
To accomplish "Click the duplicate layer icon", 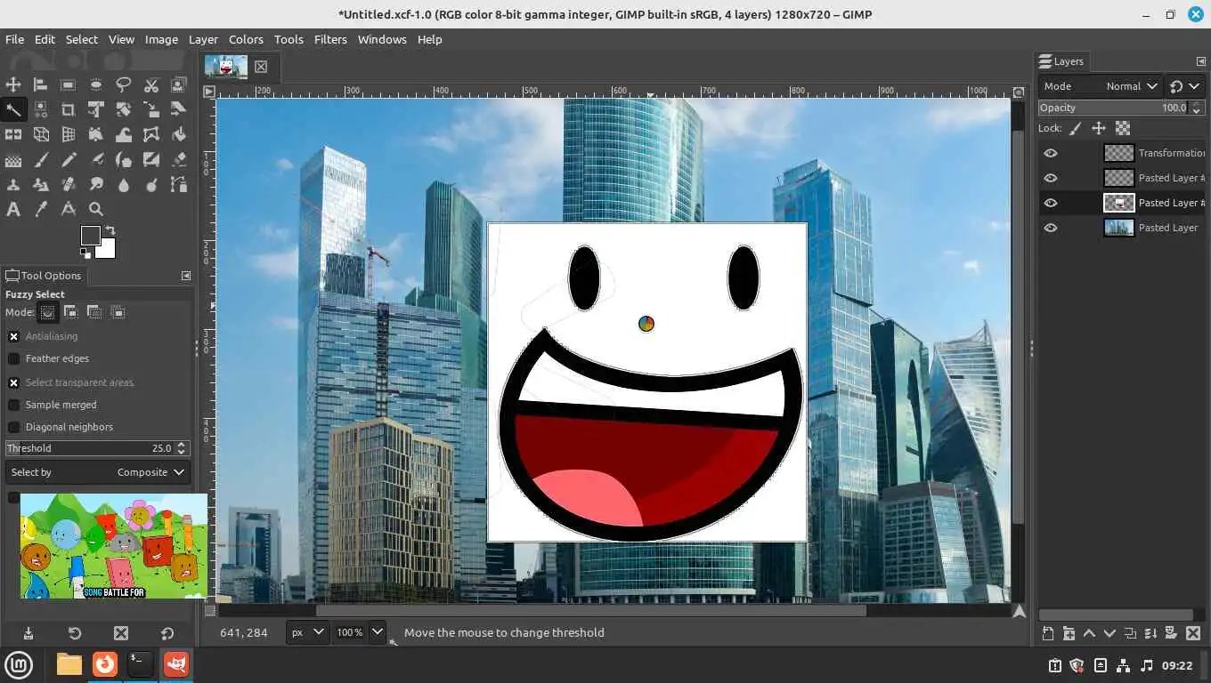I will [x=1130, y=633].
